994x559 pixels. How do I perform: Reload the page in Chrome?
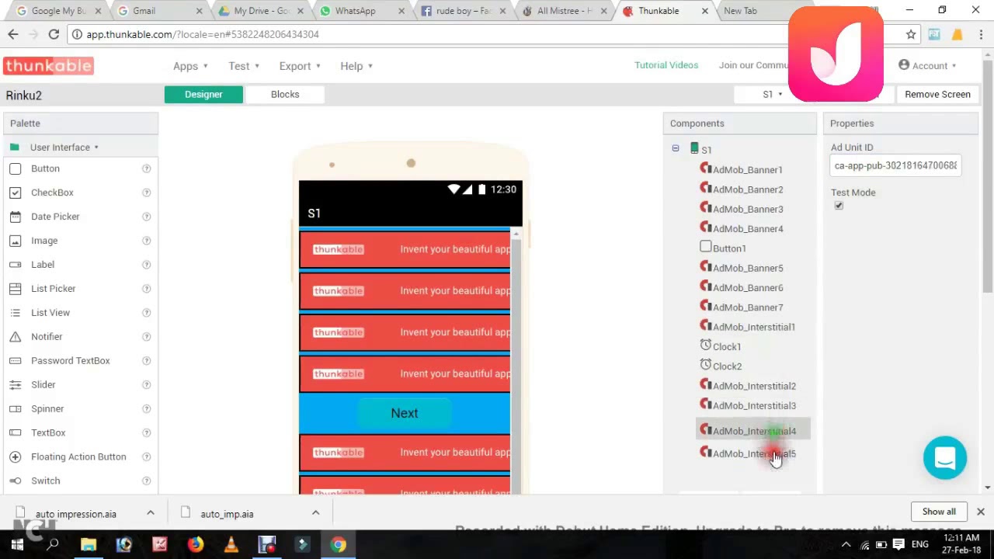(54, 34)
